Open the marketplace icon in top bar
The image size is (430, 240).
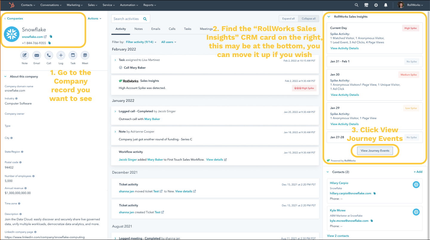coord(366,5)
